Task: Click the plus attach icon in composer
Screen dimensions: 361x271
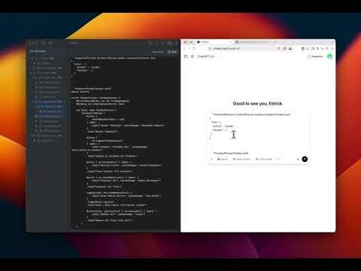Action: coord(211,159)
